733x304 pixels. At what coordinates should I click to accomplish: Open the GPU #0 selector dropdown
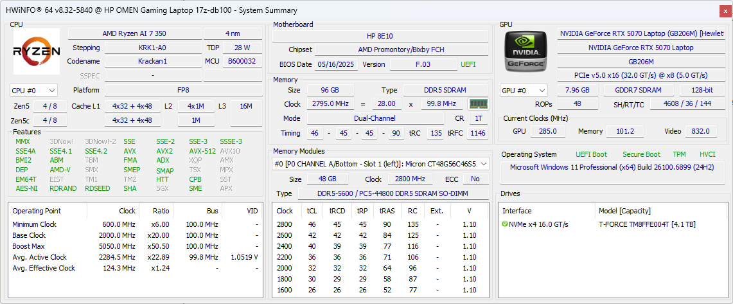tap(524, 91)
